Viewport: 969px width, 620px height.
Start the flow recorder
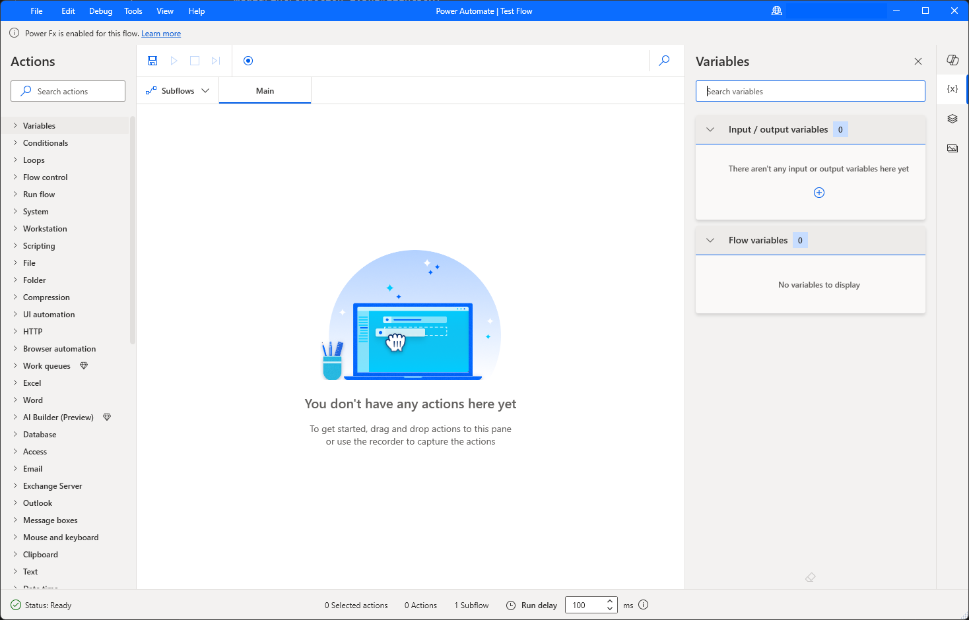[248, 60]
